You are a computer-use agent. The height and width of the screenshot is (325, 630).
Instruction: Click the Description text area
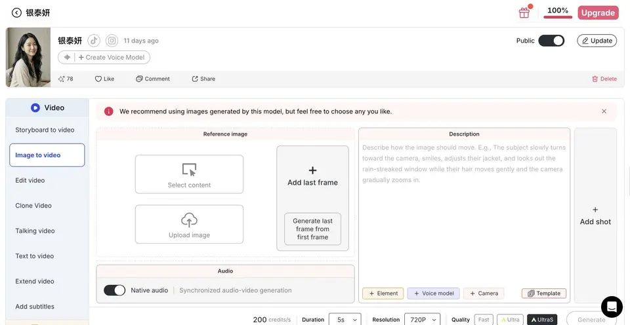(x=464, y=213)
